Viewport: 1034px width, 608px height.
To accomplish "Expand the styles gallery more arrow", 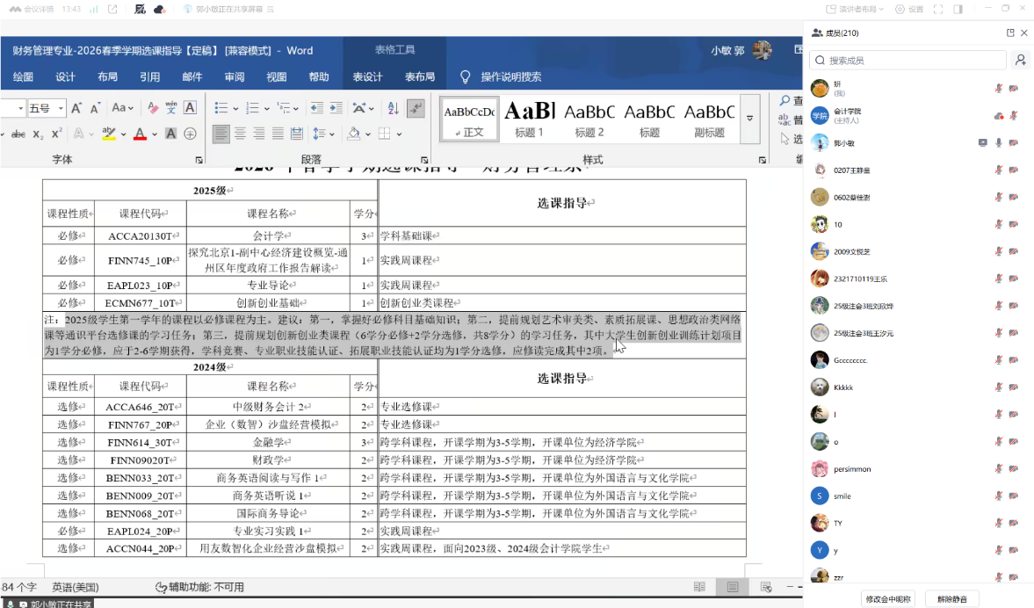I will pos(749,119).
